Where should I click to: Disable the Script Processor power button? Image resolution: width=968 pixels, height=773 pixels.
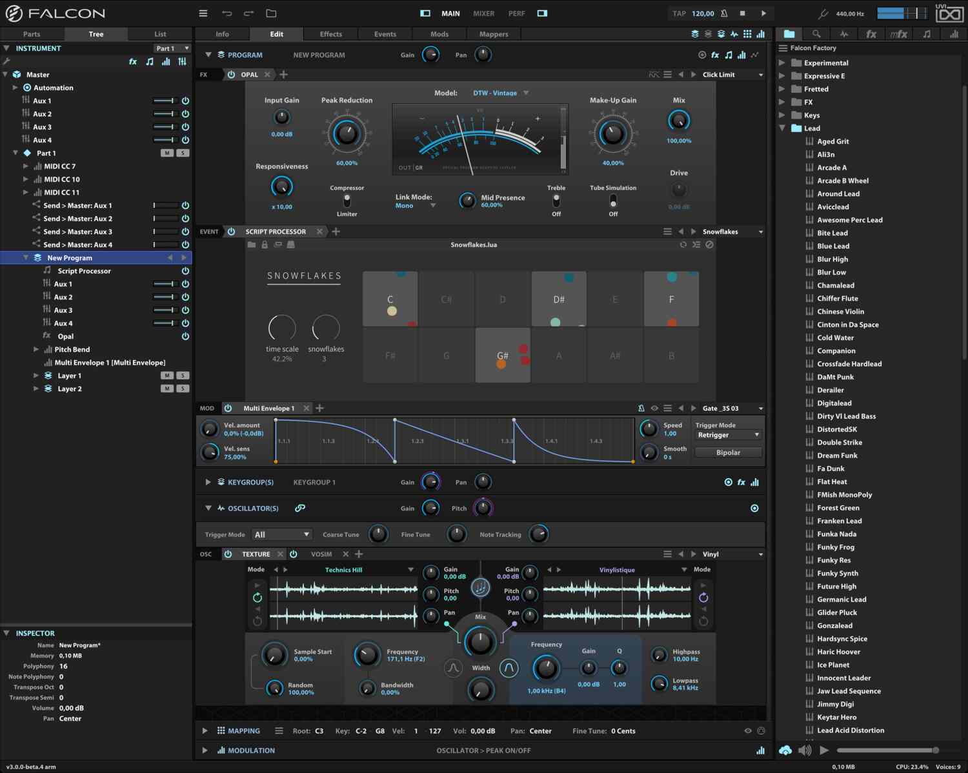point(231,232)
